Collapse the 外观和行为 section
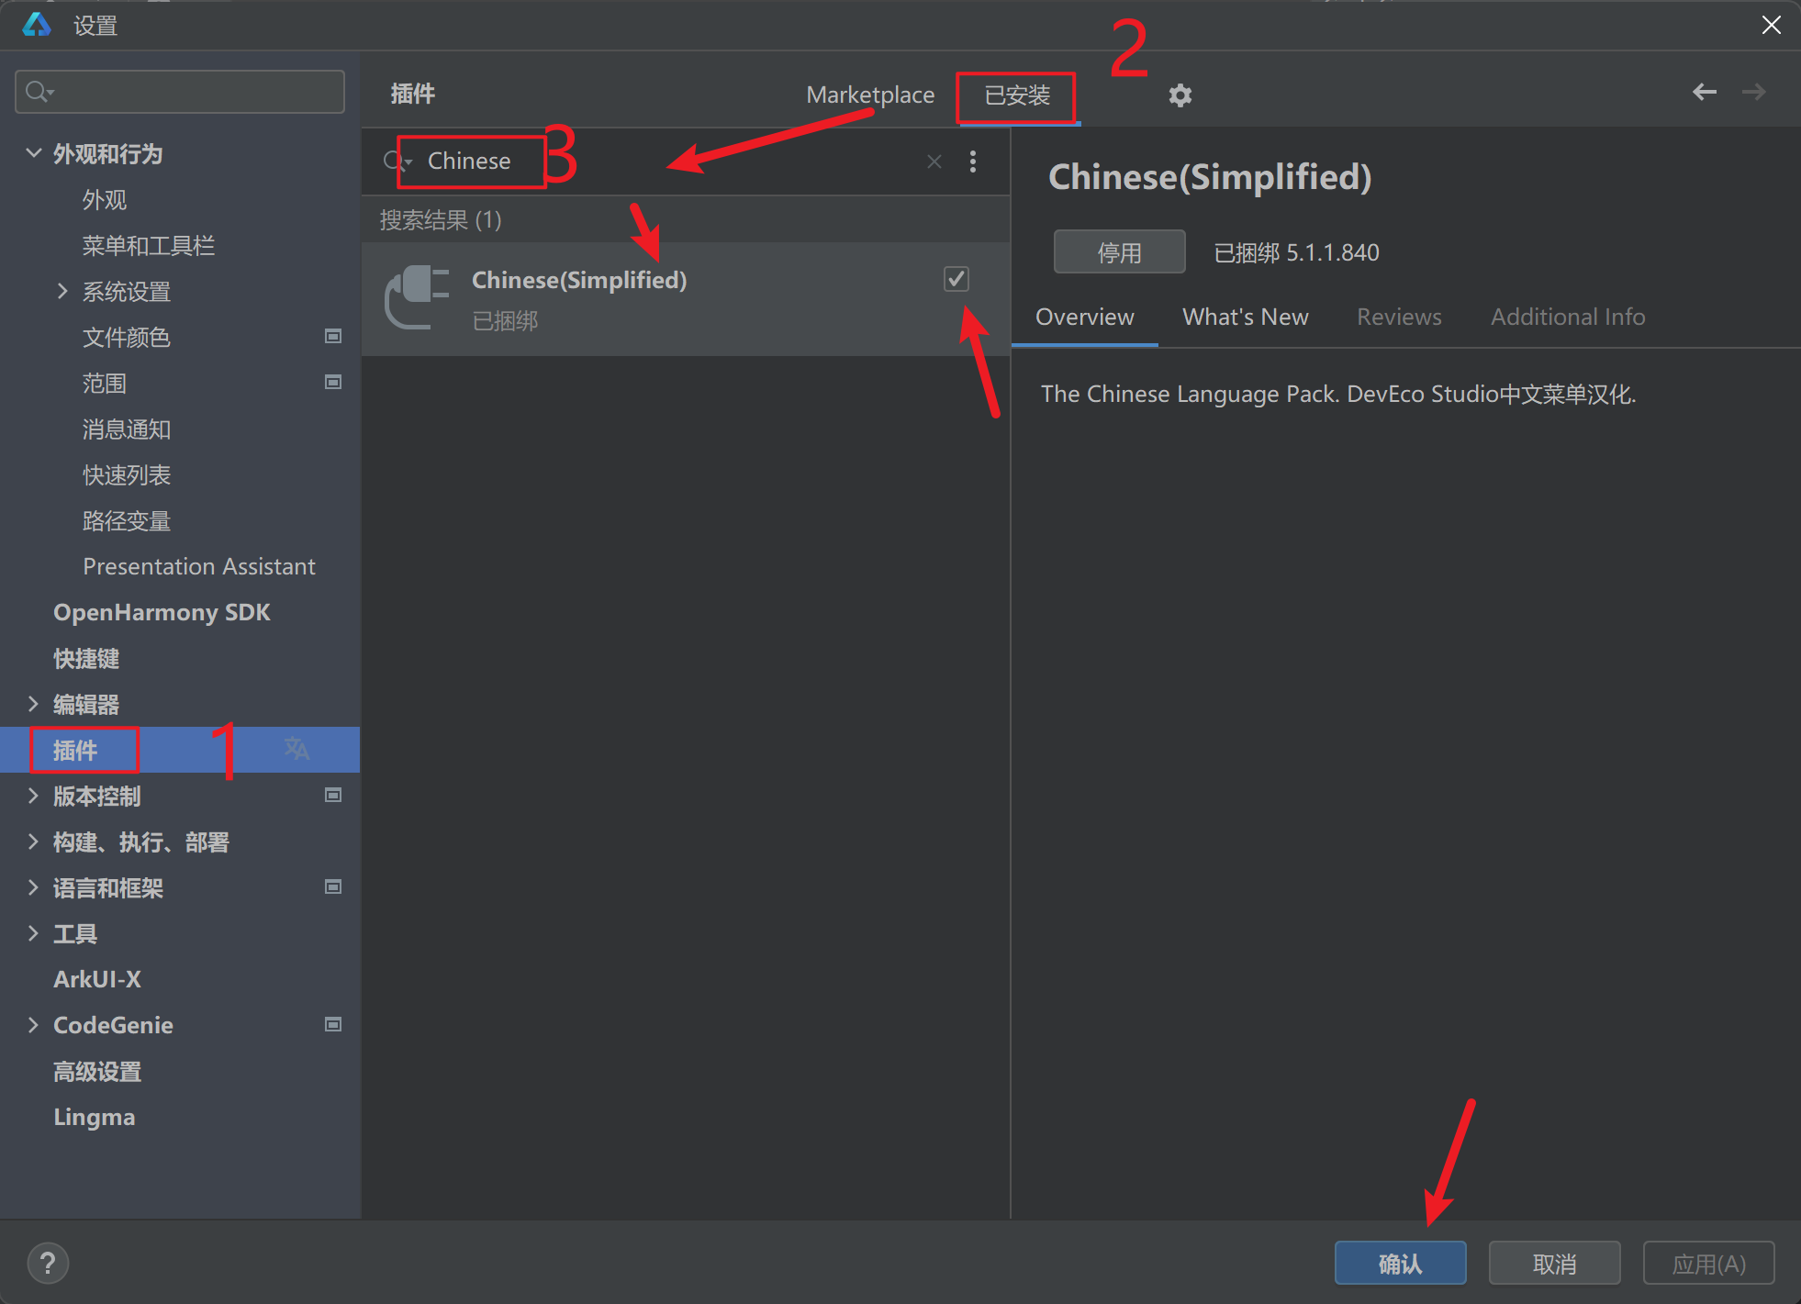 [x=34, y=153]
